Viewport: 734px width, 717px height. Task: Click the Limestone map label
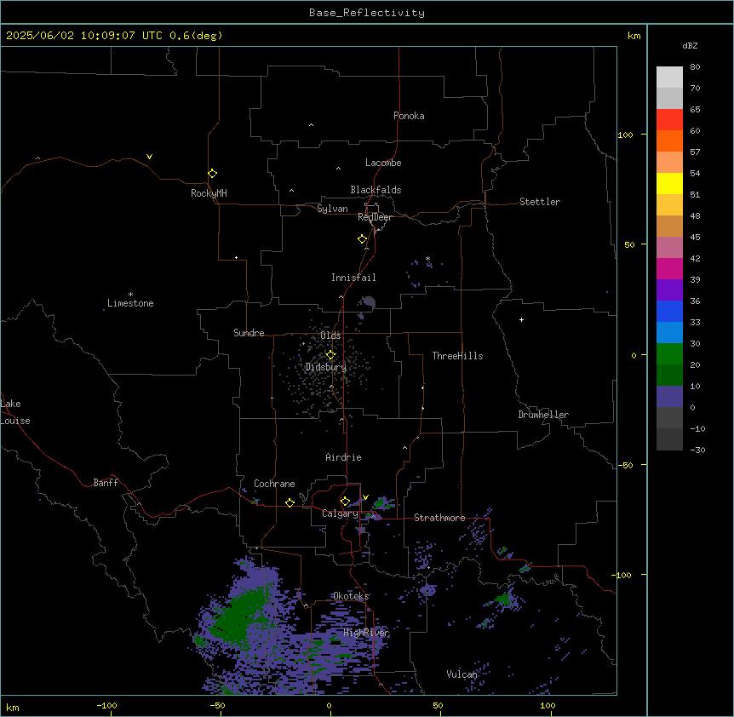click(x=130, y=303)
